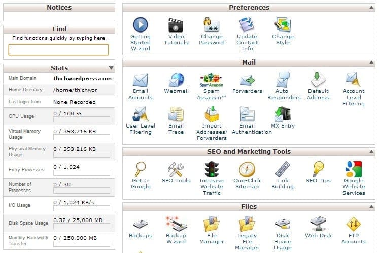The height and width of the screenshot is (253, 379).
Task: Click the CPU Usage progress bar
Action: (82, 119)
